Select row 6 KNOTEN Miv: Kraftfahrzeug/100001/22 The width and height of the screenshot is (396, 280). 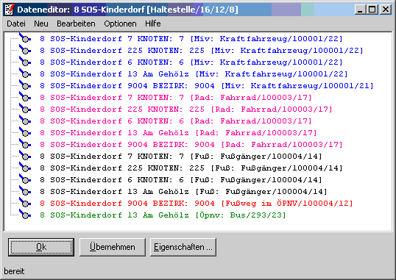click(191, 62)
